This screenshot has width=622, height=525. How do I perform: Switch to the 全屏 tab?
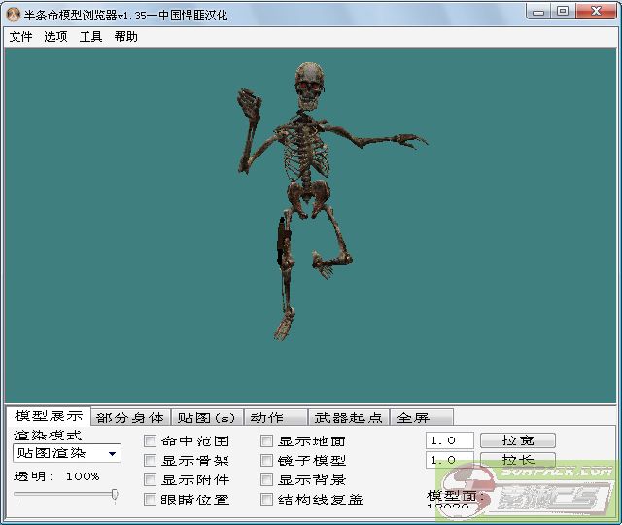413,418
